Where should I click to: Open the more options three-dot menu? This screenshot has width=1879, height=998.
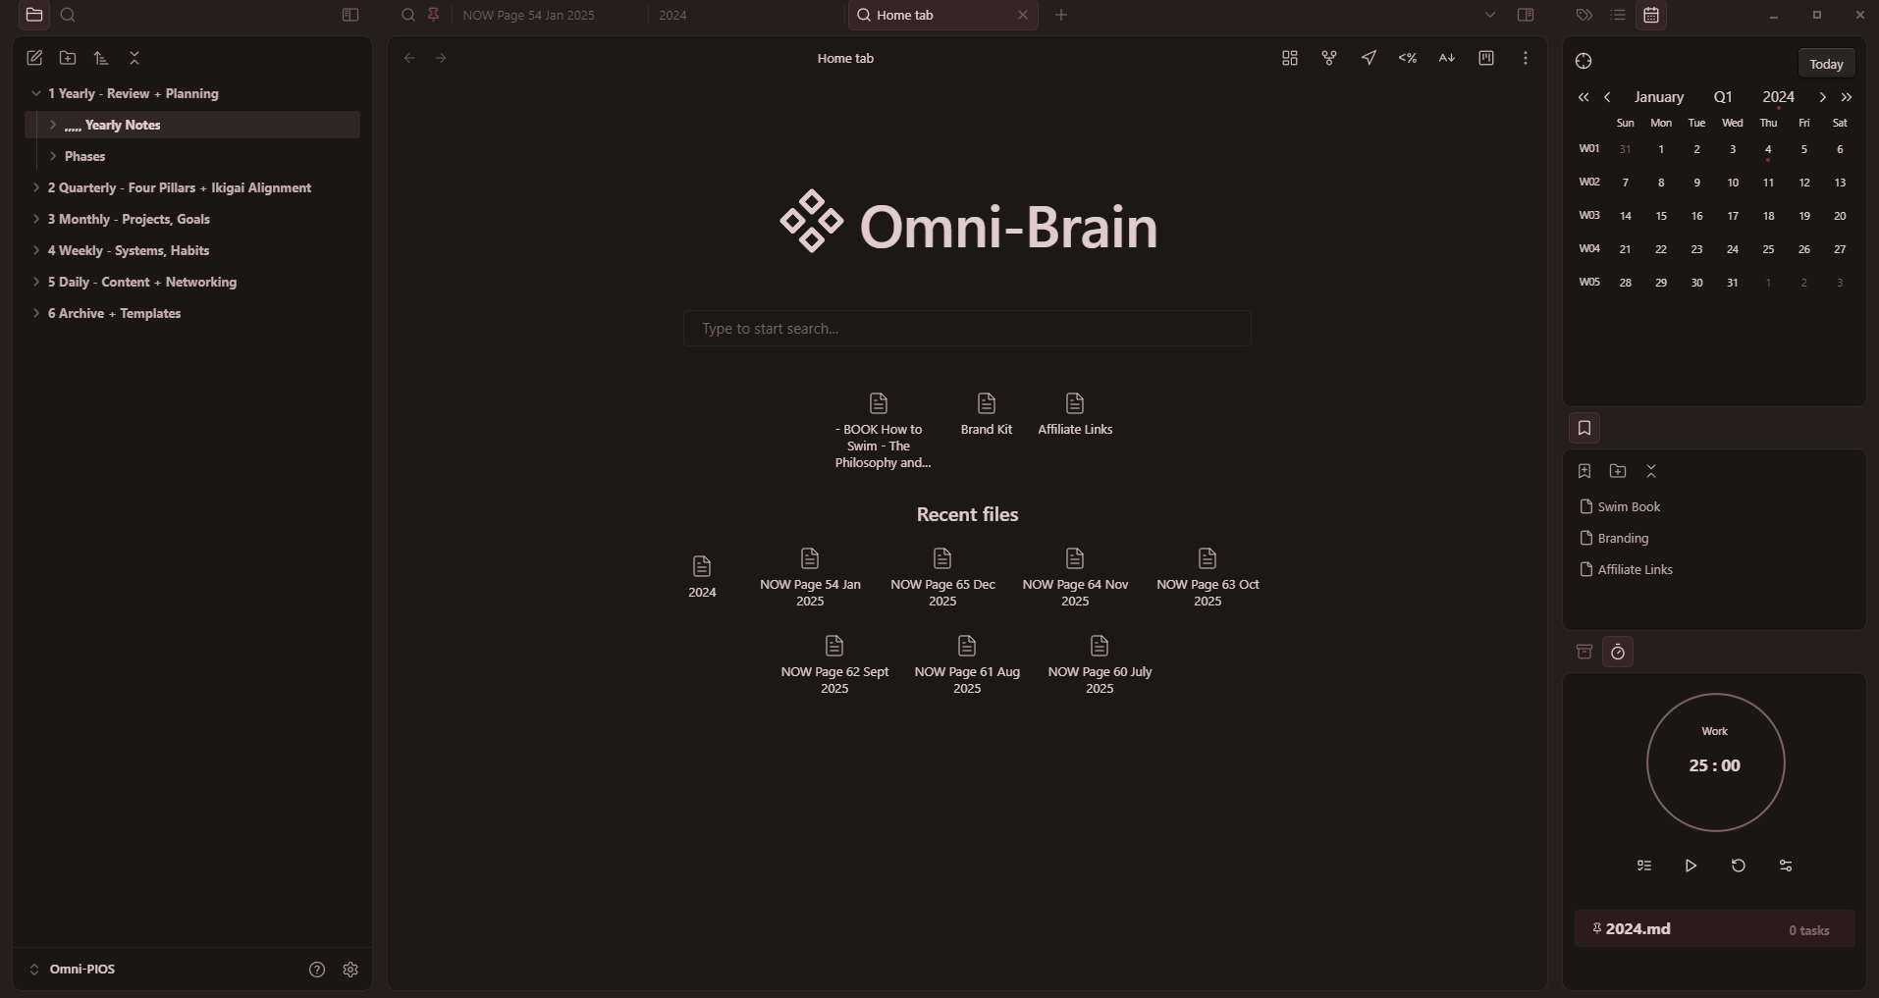point(1525,59)
